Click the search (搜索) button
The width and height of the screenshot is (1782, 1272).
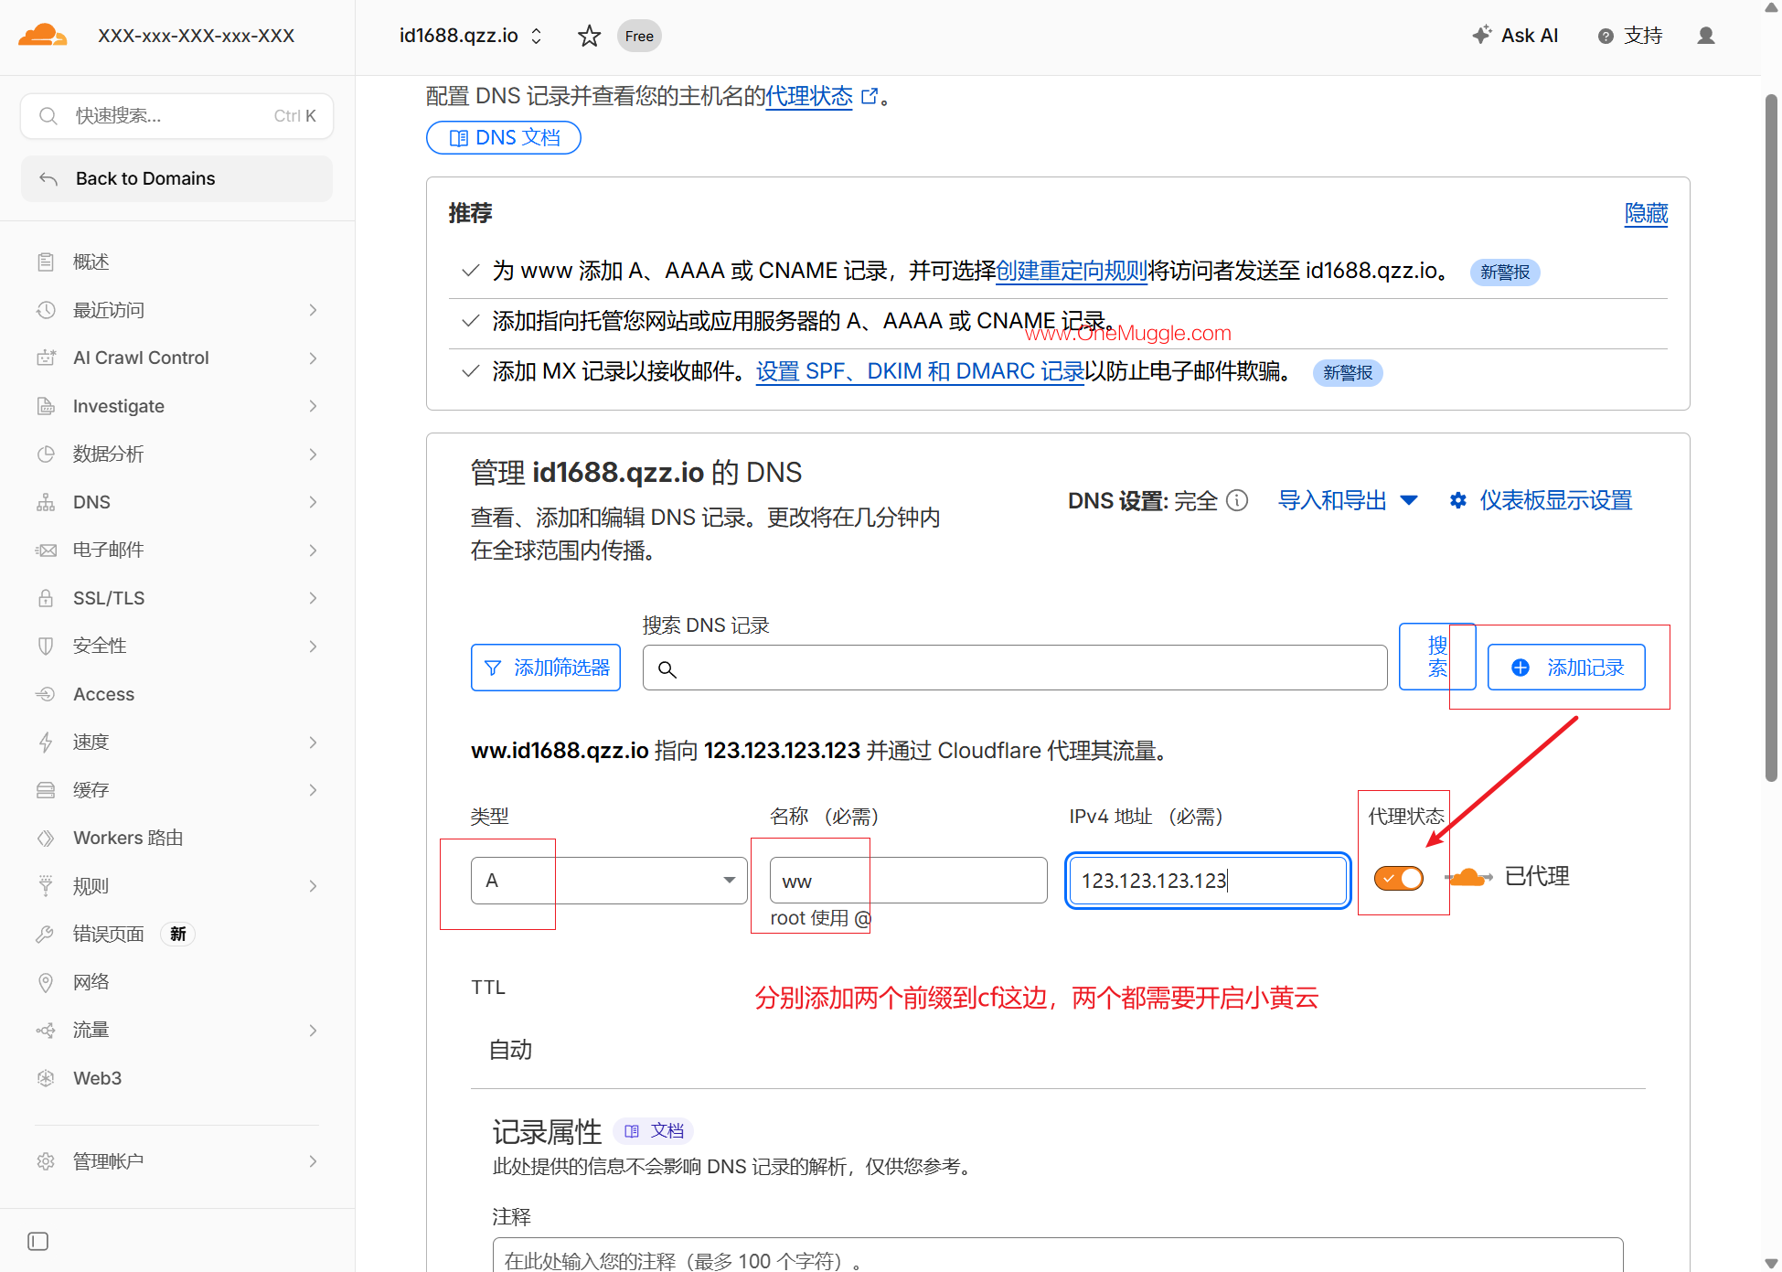[x=1437, y=657]
